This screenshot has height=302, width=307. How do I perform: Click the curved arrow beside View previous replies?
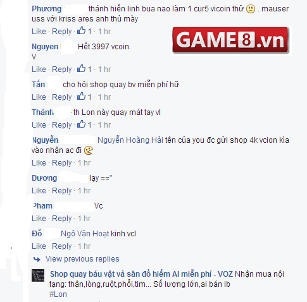(37, 259)
